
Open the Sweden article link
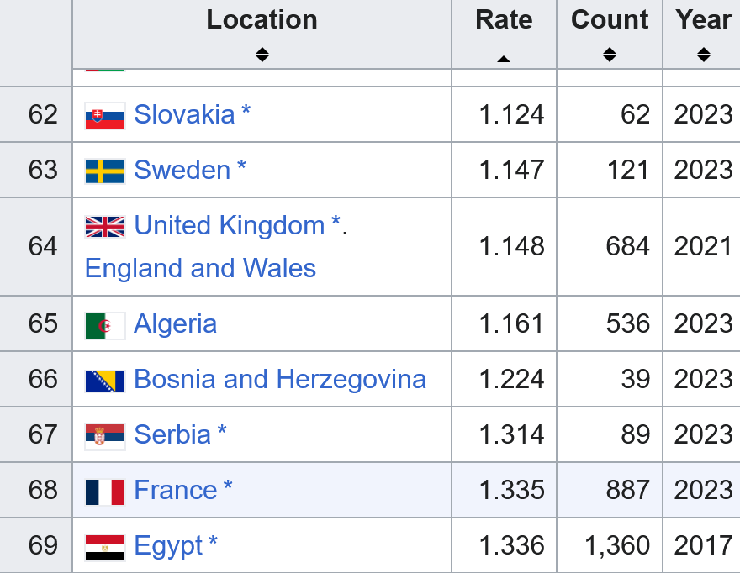pos(182,170)
